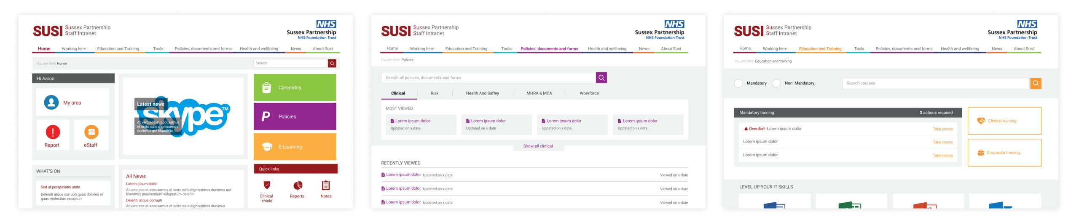
Task: Switch to the Risk tab
Action: pos(434,94)
